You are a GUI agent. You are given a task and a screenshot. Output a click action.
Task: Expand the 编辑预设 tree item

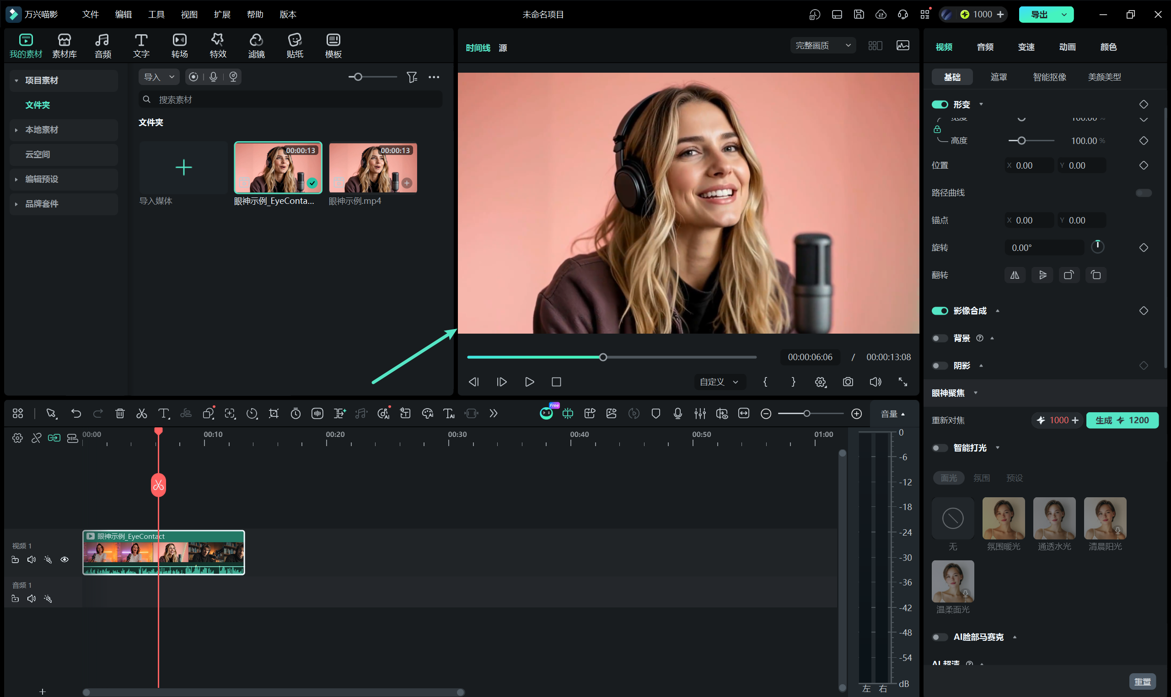(16, 179)
